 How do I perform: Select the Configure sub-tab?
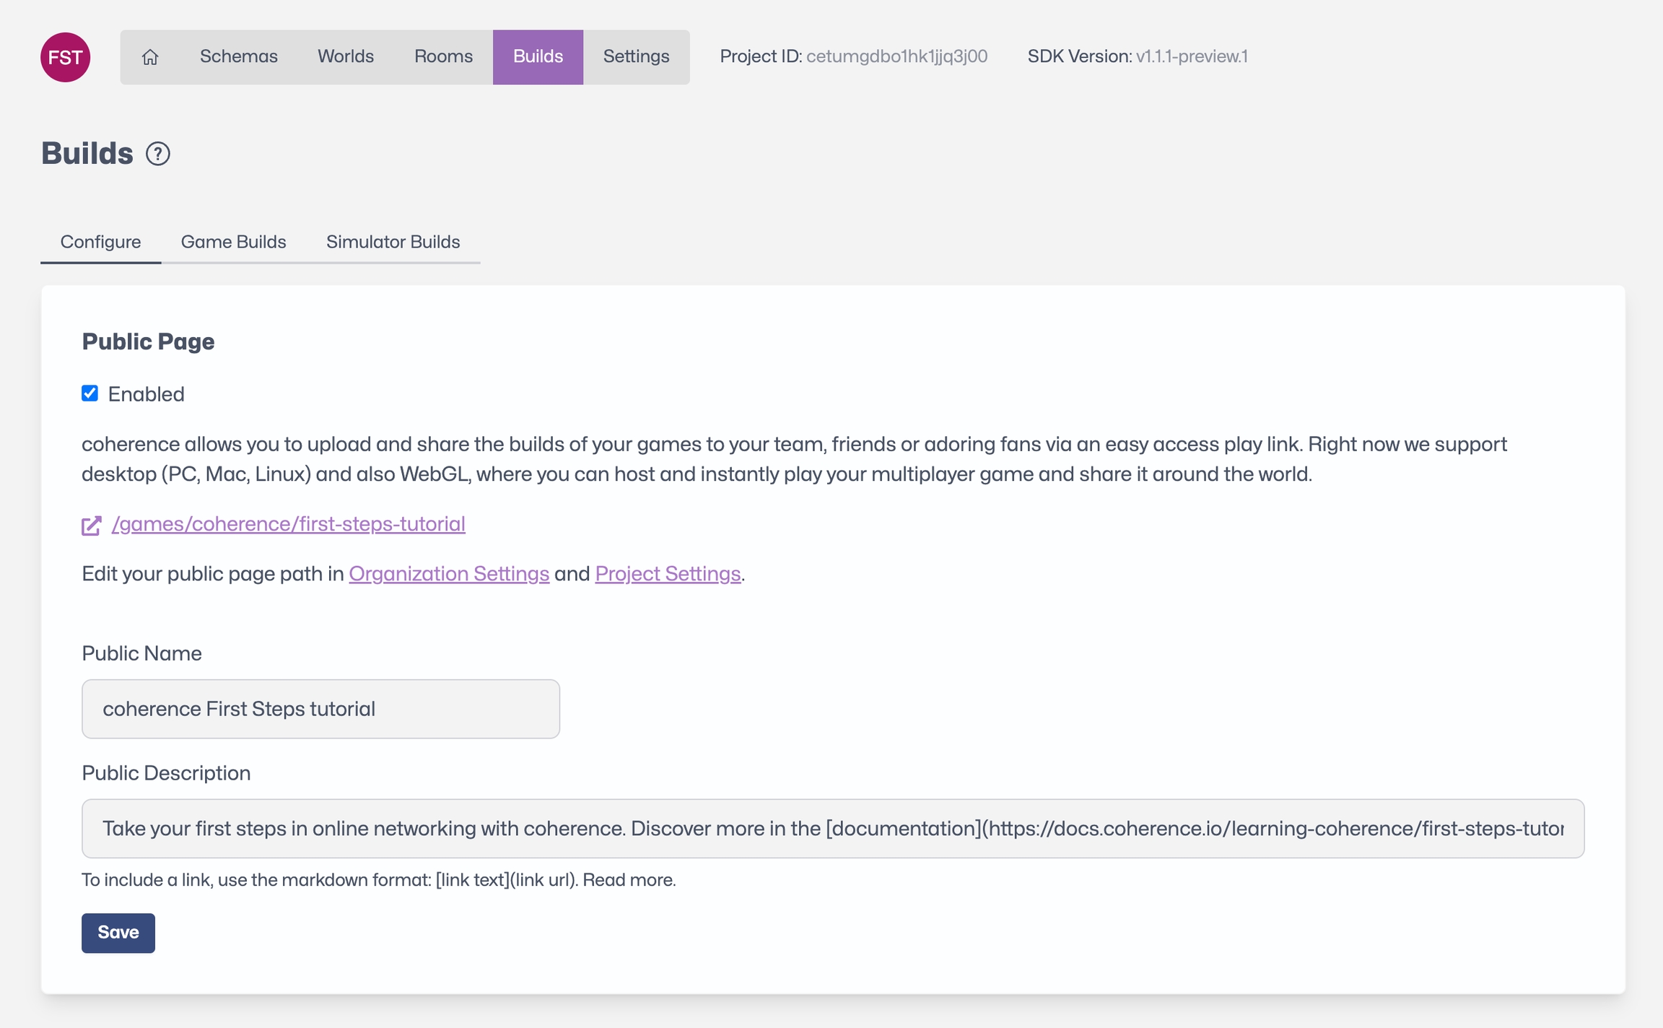[100, 242]
